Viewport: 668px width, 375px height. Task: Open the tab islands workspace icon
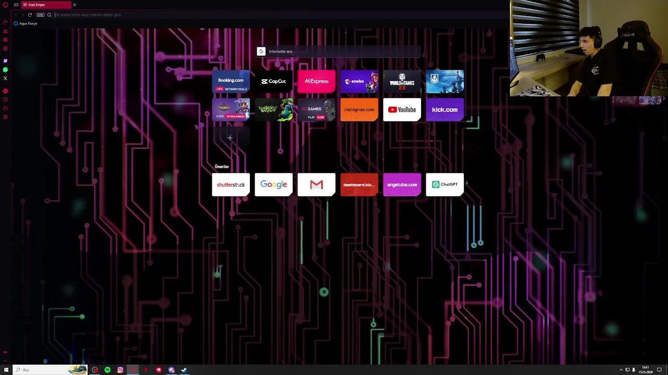(x=16, y=5)
